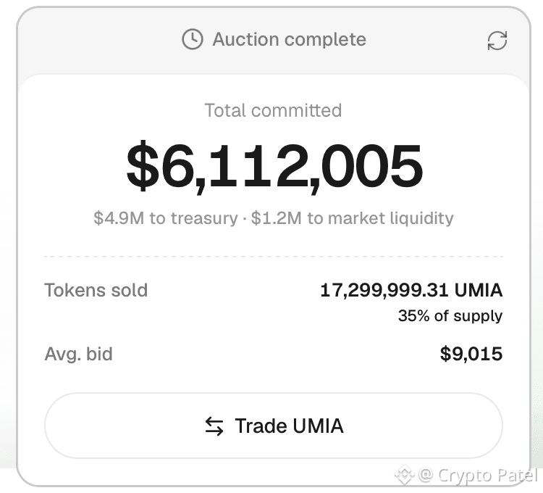Screen dimensions: 543x493
Task: Select the $1.2M to market liquidity text
Action: [352, 218]
